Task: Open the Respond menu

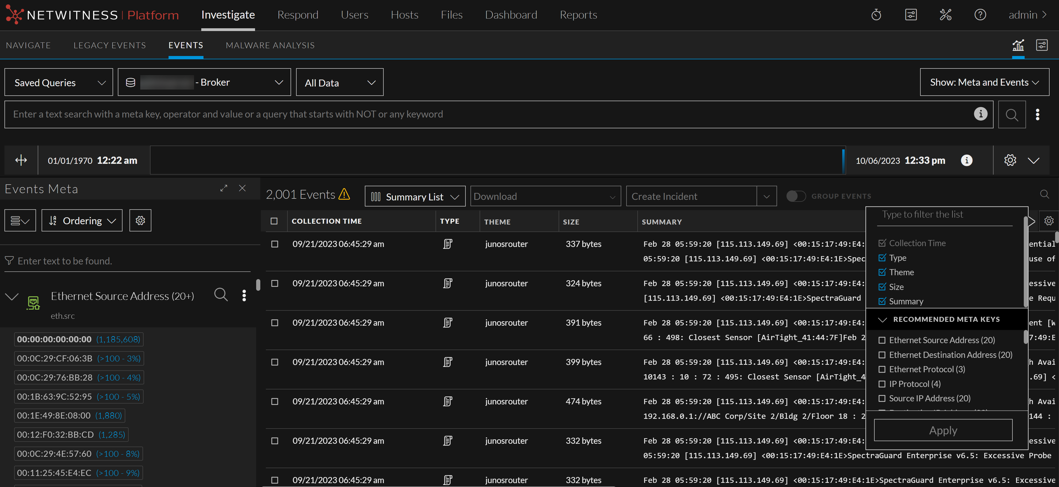Action: tap(298, 15)
